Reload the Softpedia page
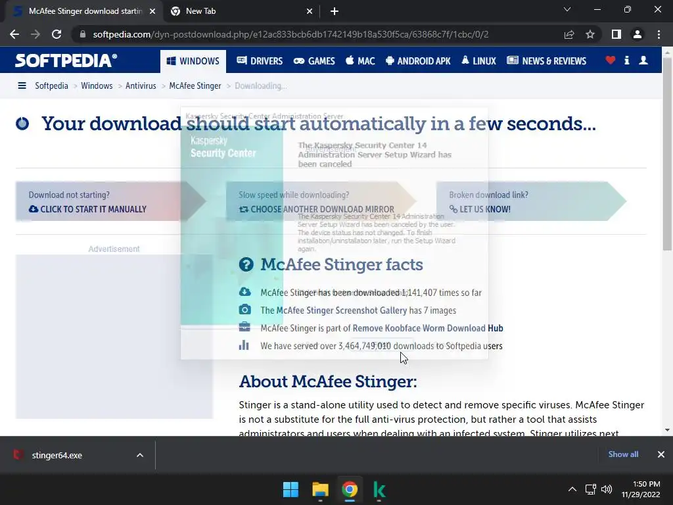The width and height of the screenshot is (673, 505). [x=57, y=34]
